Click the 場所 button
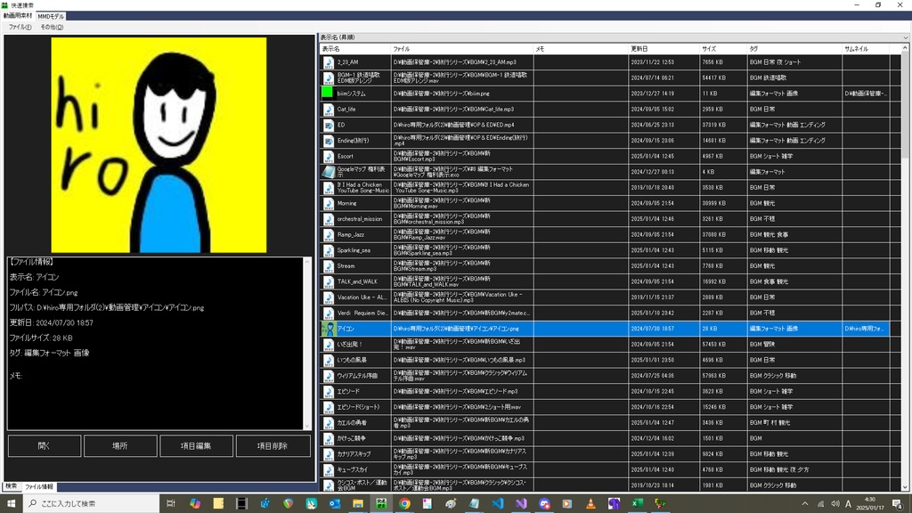The height and width of the screenshot is (513, 912). tap(120, 445)
